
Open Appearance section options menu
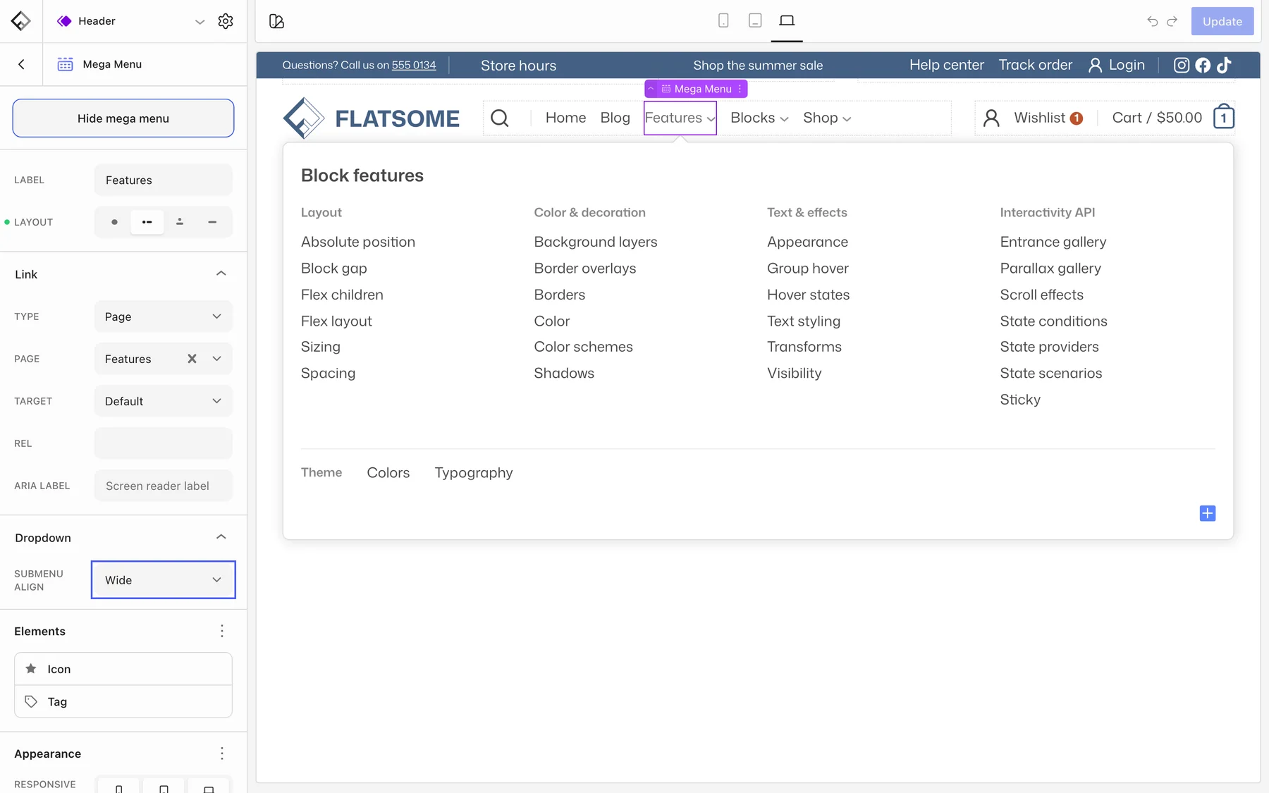(222, 754)
